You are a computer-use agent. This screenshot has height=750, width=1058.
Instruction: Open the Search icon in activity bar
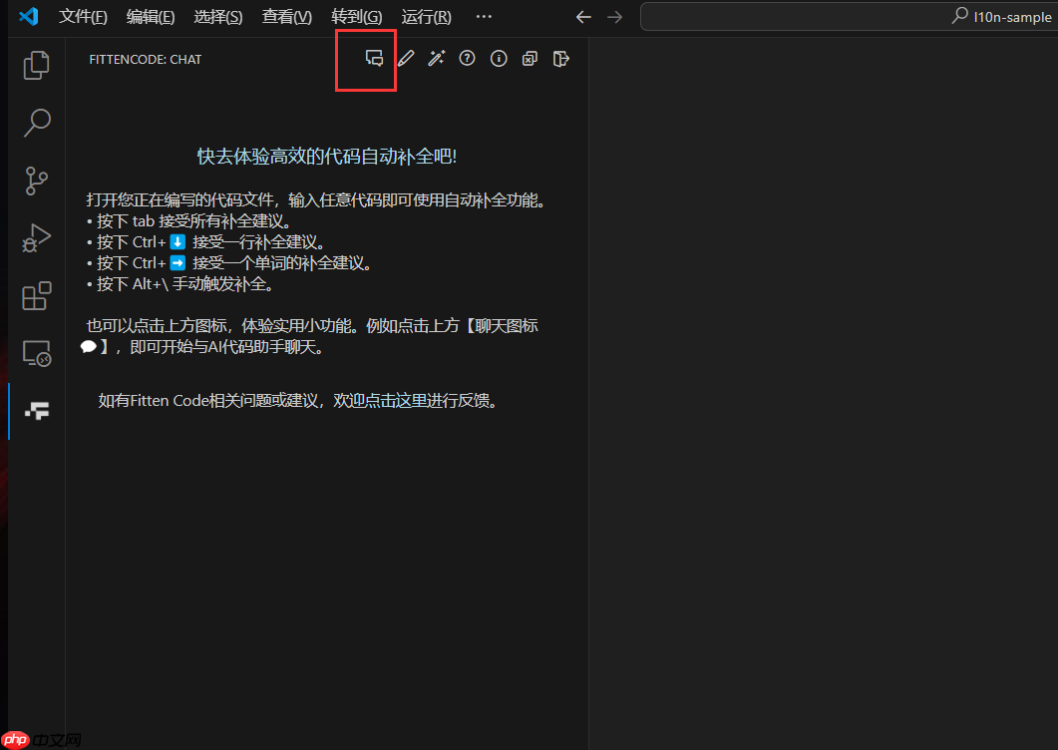point(37,123)
